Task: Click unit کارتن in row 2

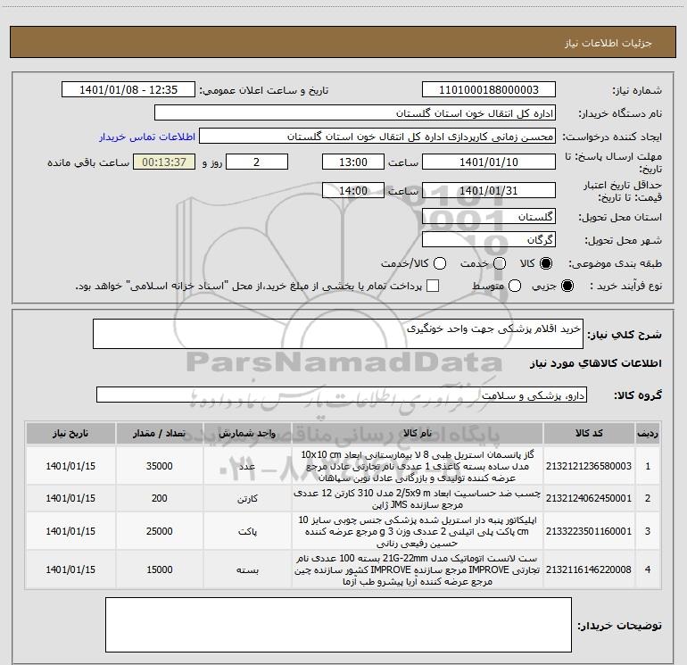Action: [x=247, y=499]
